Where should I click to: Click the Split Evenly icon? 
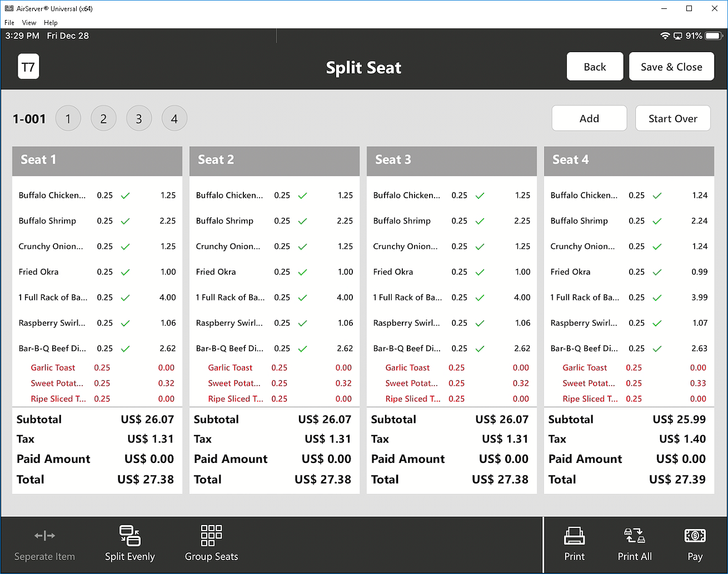click(130, 536)
